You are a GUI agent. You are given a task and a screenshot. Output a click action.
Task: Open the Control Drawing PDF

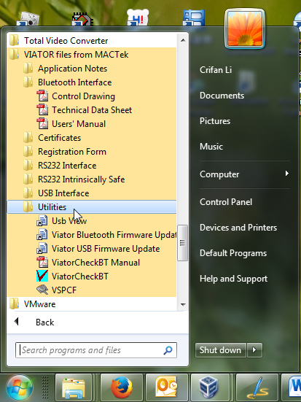pos(92,96)
